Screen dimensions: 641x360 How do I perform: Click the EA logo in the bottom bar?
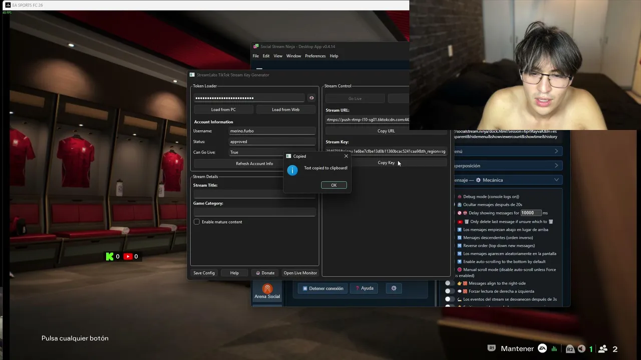[x=542, y=349]
